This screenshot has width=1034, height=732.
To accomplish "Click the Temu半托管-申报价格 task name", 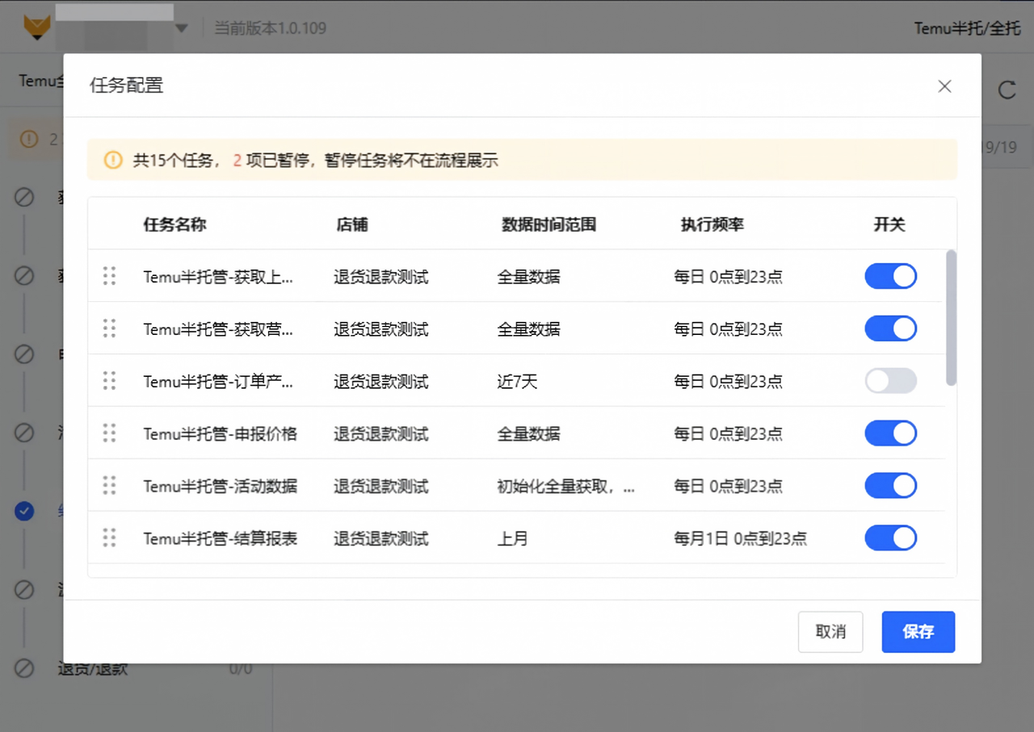I will click(x=221, y=433).
